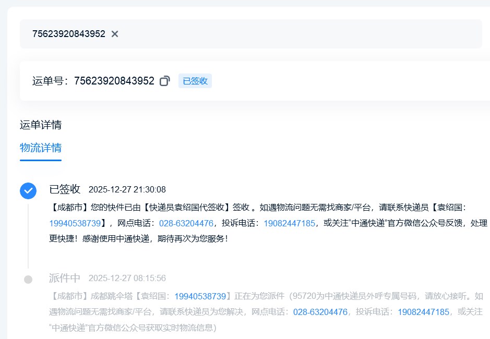The height and width of the screenshot is (339, 490).
Task: Click the empty area of the tracking search field
Action: pyautogui.click(x=303, y=34)
